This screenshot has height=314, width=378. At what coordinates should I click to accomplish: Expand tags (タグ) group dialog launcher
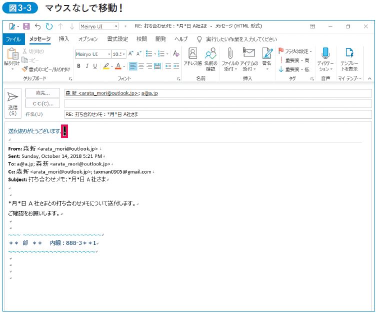pos(312,78)
